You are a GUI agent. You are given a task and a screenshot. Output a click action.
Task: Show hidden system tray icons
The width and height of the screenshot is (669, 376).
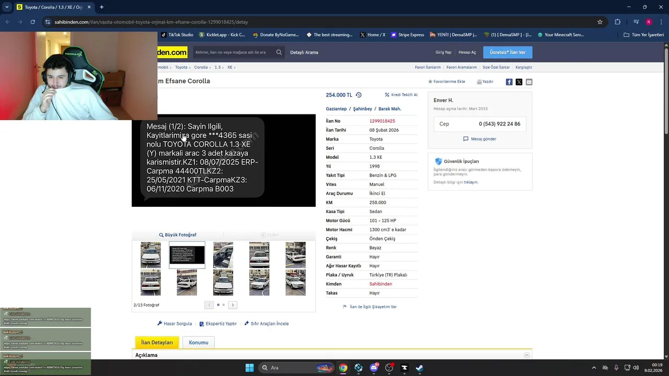pos(594,368)
